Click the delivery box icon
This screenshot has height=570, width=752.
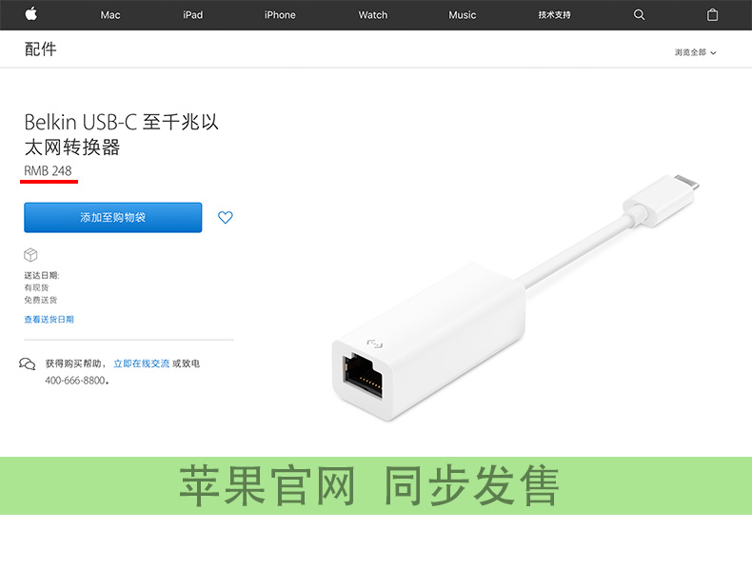click(x=30, y=255)
